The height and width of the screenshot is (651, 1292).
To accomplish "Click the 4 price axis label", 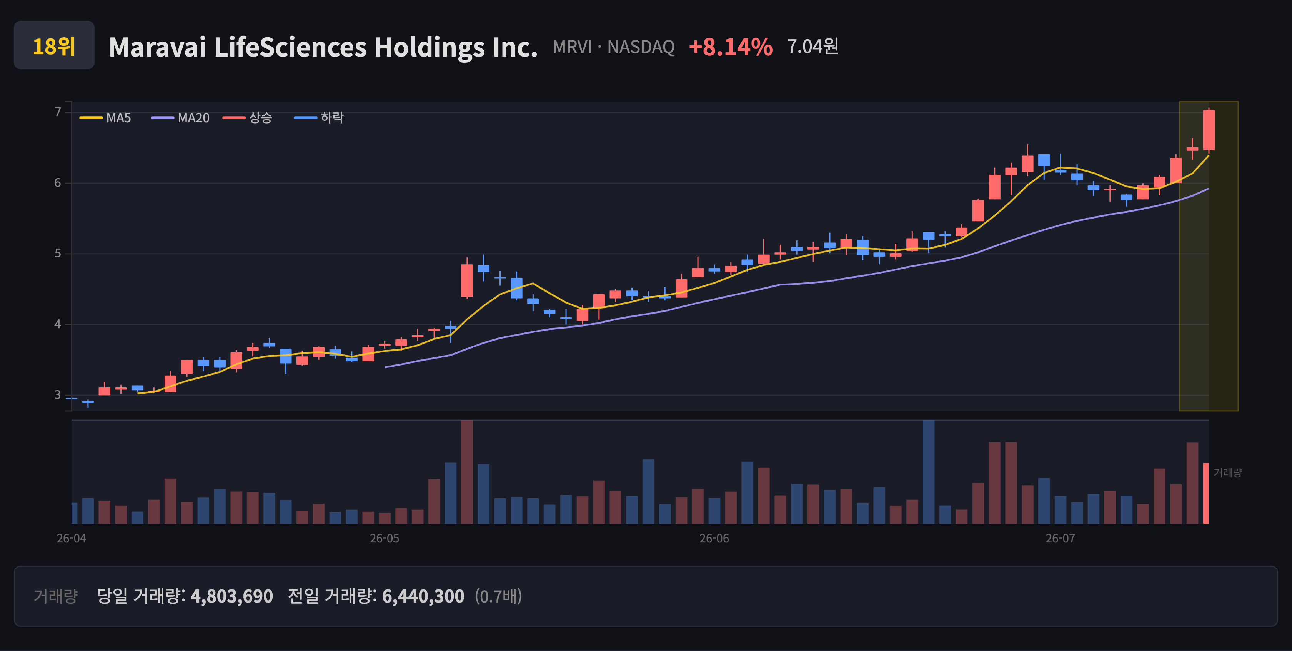I will (x=58, y=324).
